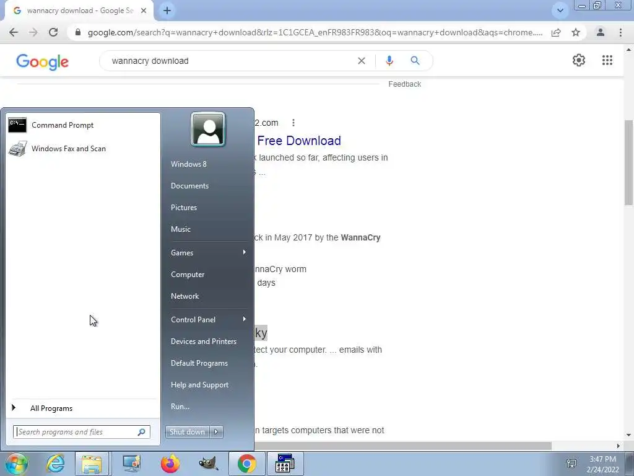The image size is (634, 476).
Task: Click the vertical scrollbar up arrow
Action: tap(629, 50)
